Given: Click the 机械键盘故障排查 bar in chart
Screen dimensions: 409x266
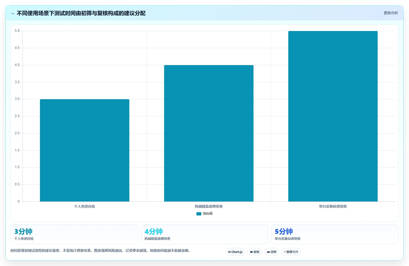Looking at the screenshot, I should [x=209, y=133].
